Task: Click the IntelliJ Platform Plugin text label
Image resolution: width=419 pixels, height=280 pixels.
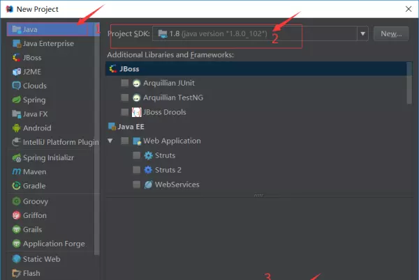Action: [x=61, y=142]
